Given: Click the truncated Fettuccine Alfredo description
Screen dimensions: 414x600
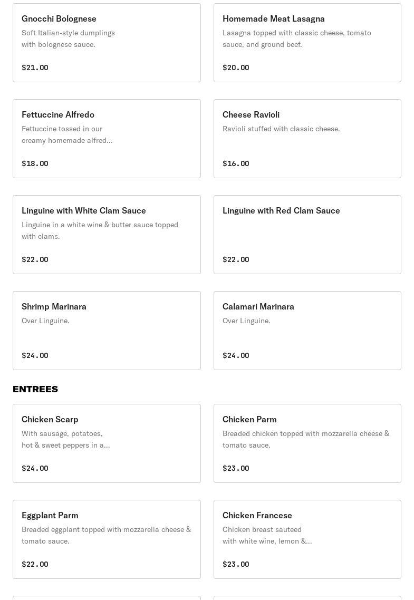Looking at the screenshot, I should pyautogui.click(x=67, y=134).
